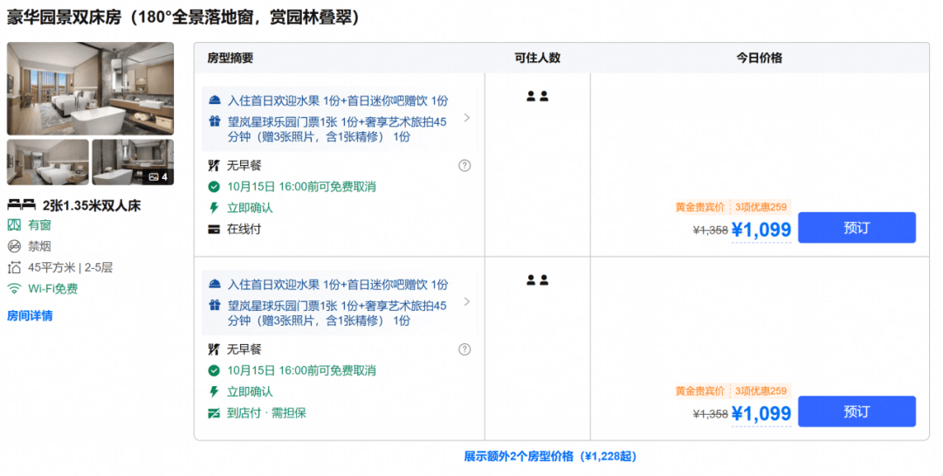
Task: Expand the second room's package details chevron
Action: click(x=466, y=301)
